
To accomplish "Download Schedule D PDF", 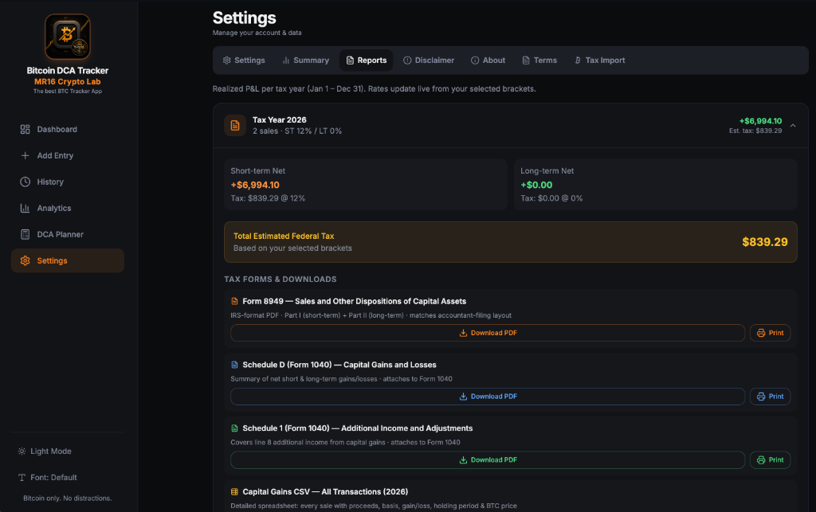I will pyautogui.click(x=488, y=397).
